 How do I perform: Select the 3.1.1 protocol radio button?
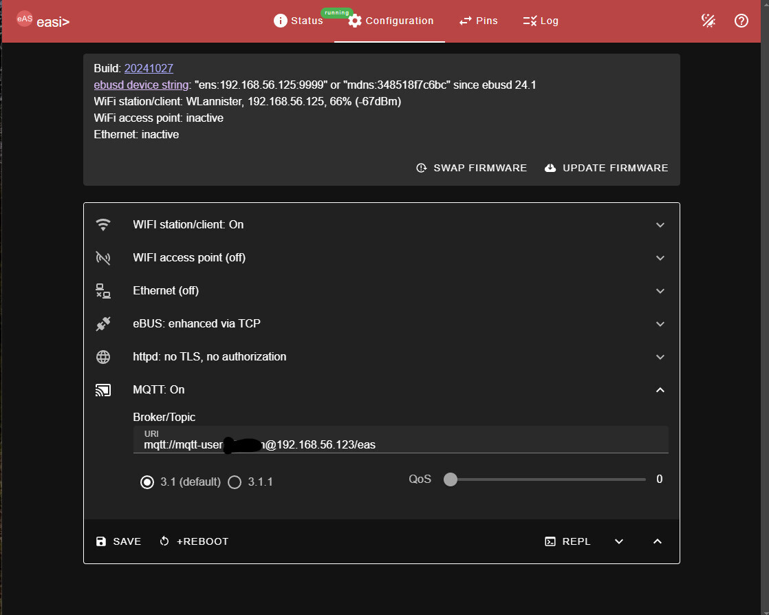(x=235, y=482)
